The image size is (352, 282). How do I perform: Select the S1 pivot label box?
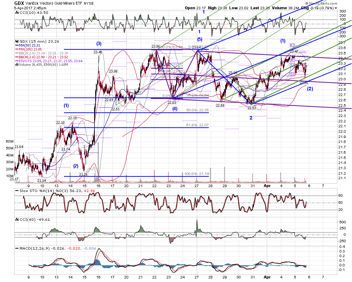[x=292, y=65]
